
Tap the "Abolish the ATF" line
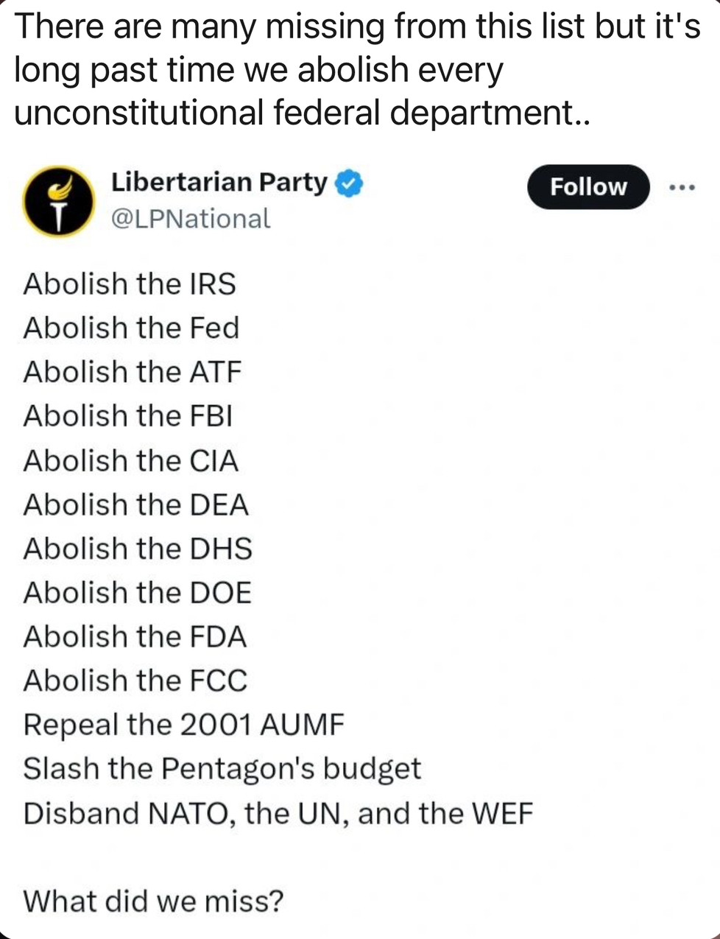(133, 372)
